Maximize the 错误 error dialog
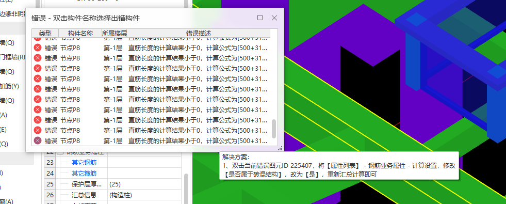This screenshot has width=506, height=204. click(260, 18)
